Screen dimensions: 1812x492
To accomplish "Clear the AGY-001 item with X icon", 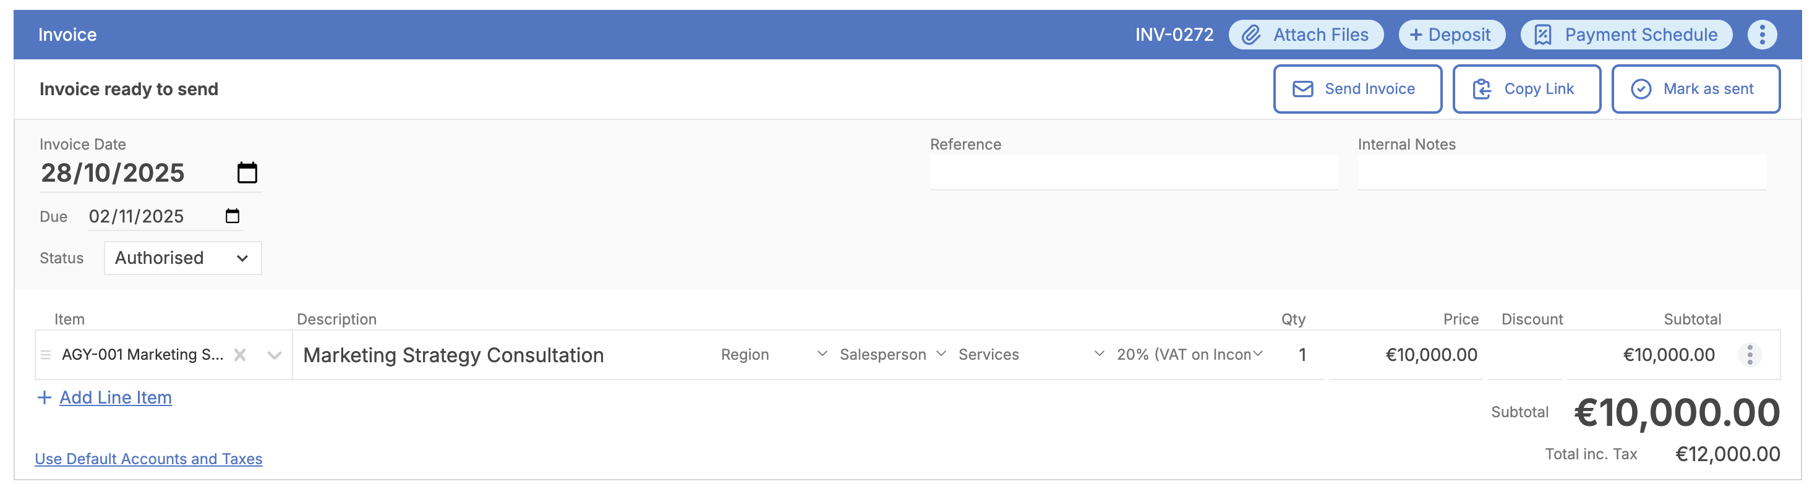I will coord(240,355).
